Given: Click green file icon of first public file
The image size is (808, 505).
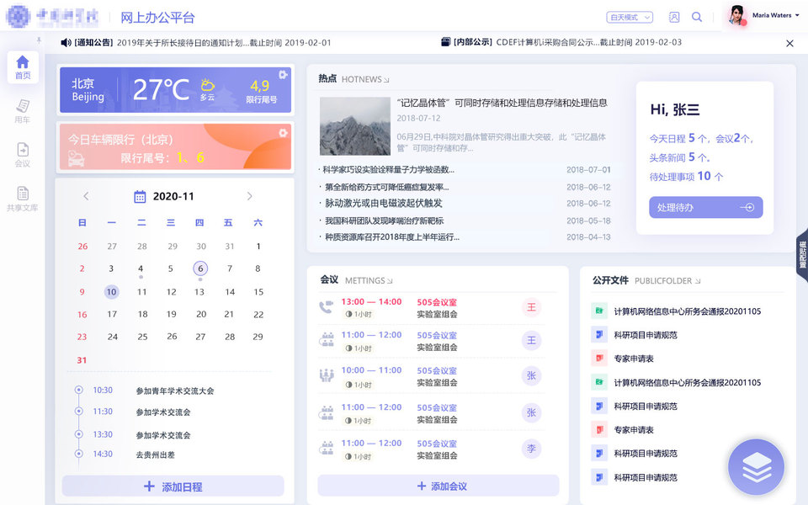Looking at the screenshot, I should (x=598, y=311).
